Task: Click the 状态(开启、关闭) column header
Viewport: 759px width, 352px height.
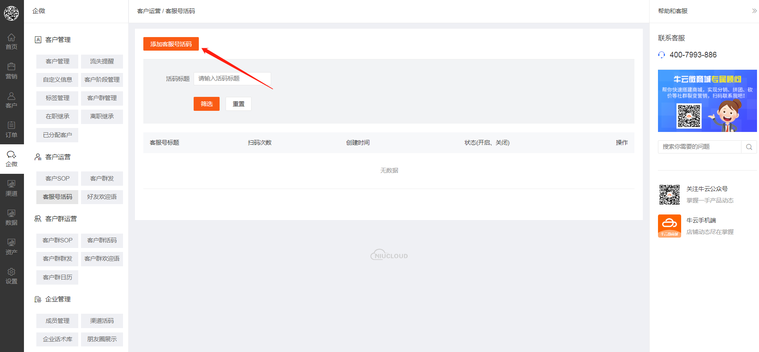Action: [x=487, y=143]
